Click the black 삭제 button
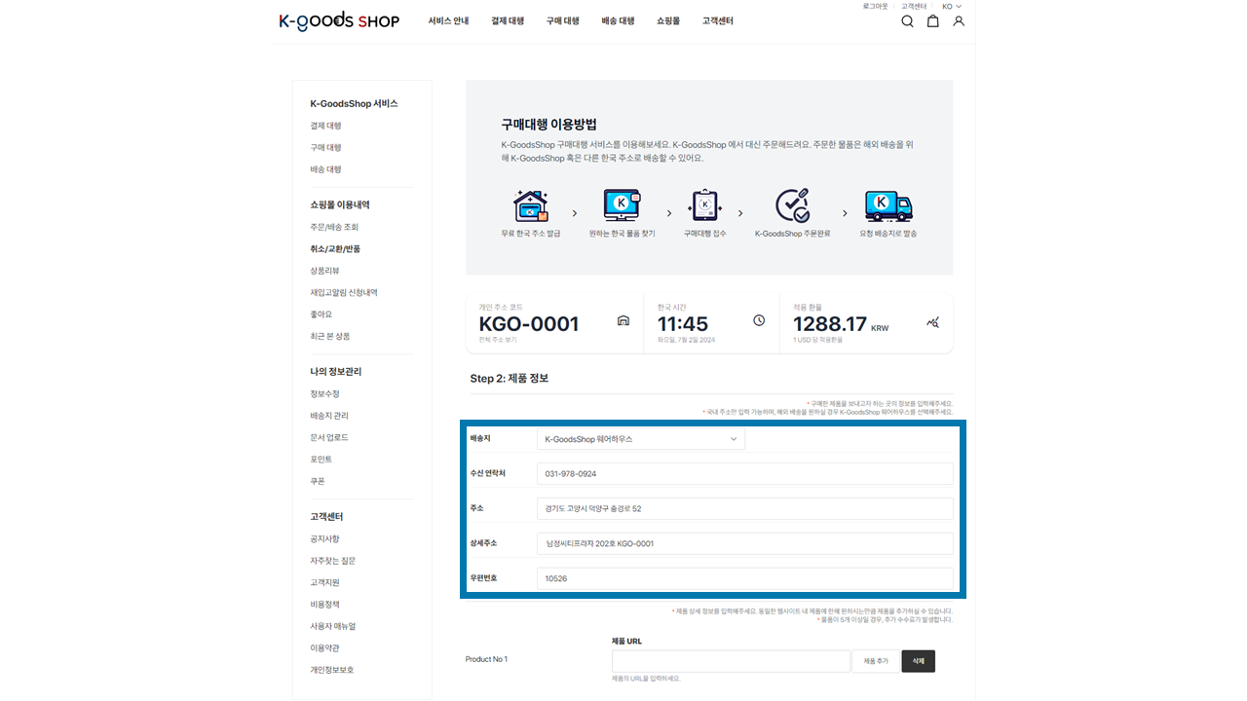Image resolution: width=1247 pixels, height=701 pixels. point(918,661)
